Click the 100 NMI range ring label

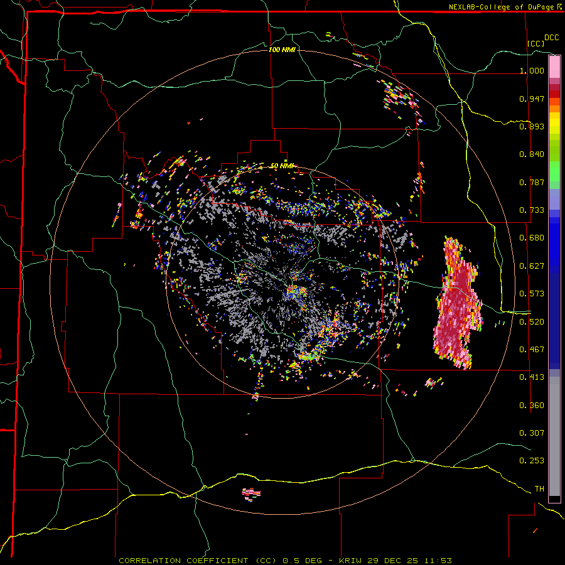[x=282, y=50]
